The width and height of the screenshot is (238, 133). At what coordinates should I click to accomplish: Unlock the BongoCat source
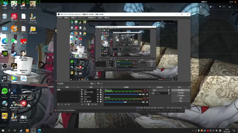pyautogui.click(x=101, y=97)
